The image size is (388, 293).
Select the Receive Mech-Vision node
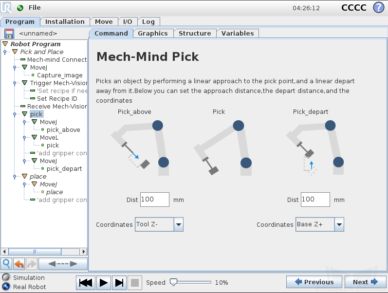click(x=57, y=106)
